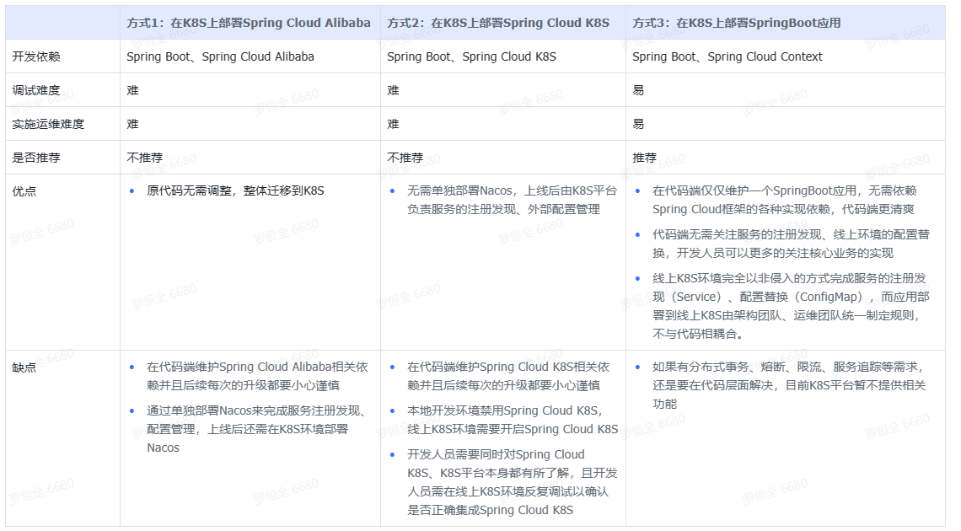Click '不推荐' under the 方式2 column
Viewport: 961px width, 531px height.
[405, 158]
